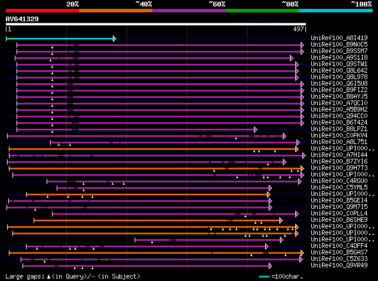Image resolution: width=378 pixels, height=281 pixels.
Task: Open hit UniRef100_Q9M7I5
Action: [x=339, y=207]
